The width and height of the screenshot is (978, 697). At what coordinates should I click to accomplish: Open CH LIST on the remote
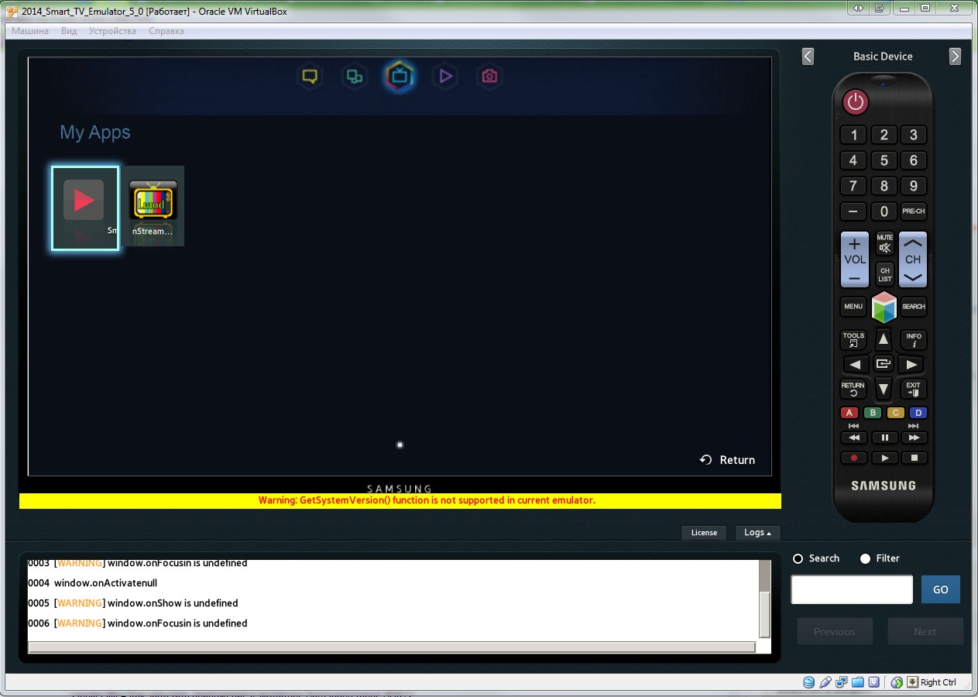tap(884, 274)
